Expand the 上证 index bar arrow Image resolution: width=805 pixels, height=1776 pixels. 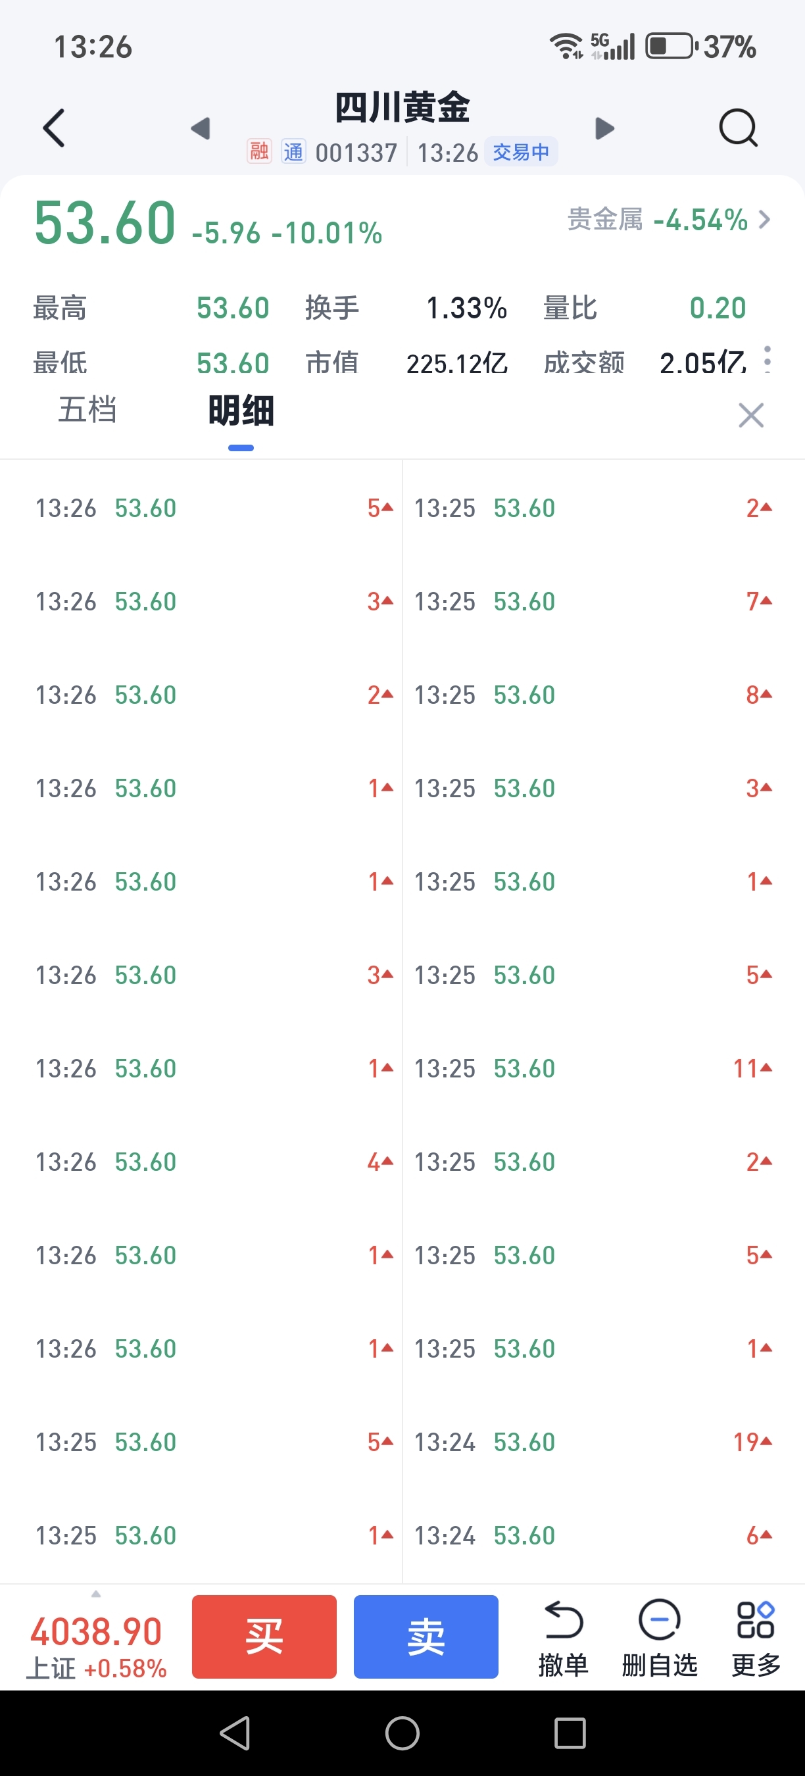pos(96,1594)
